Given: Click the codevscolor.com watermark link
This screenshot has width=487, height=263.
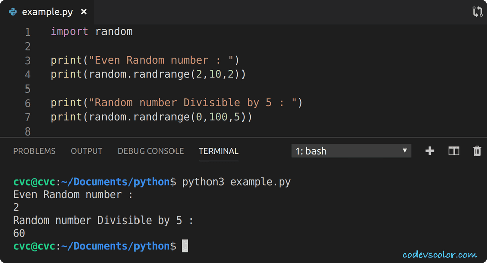Looking at the screenshot, I should 440,255.
